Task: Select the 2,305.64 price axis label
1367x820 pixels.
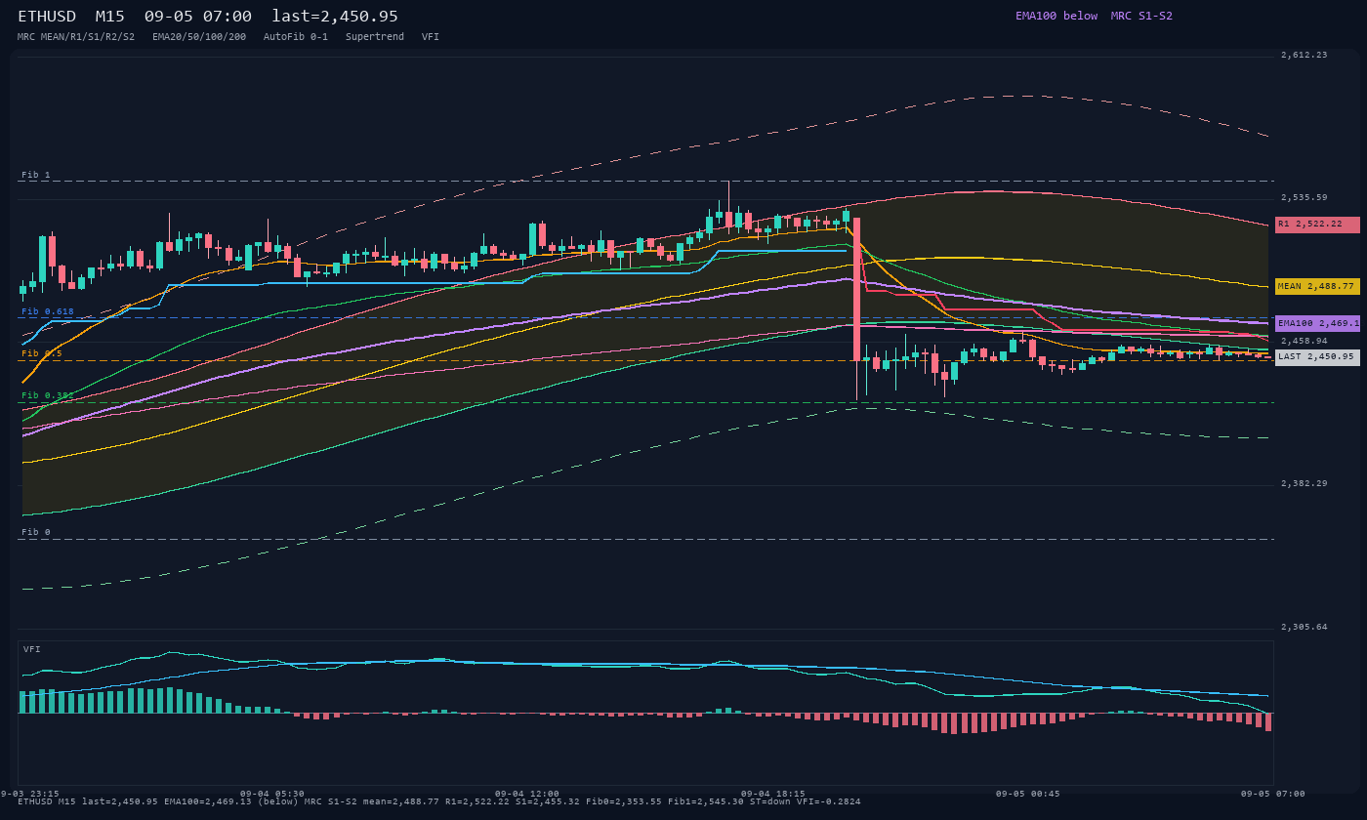Action: (1305, 628)
